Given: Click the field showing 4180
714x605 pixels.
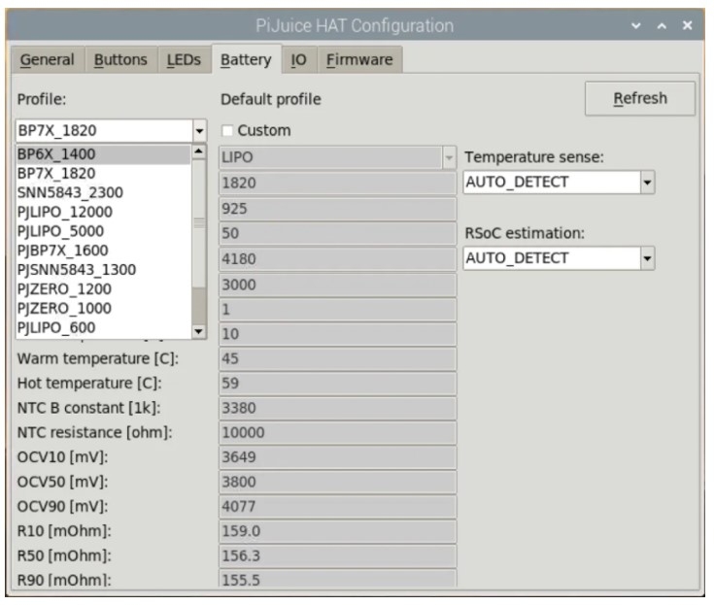Looking at the screenshot, I should [337, 259].
